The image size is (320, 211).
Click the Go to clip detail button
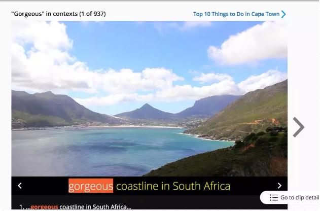290,197
